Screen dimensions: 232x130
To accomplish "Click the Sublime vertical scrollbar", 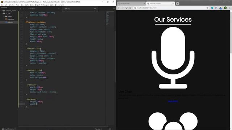I will pyautogui.click(x=115, y=57).
